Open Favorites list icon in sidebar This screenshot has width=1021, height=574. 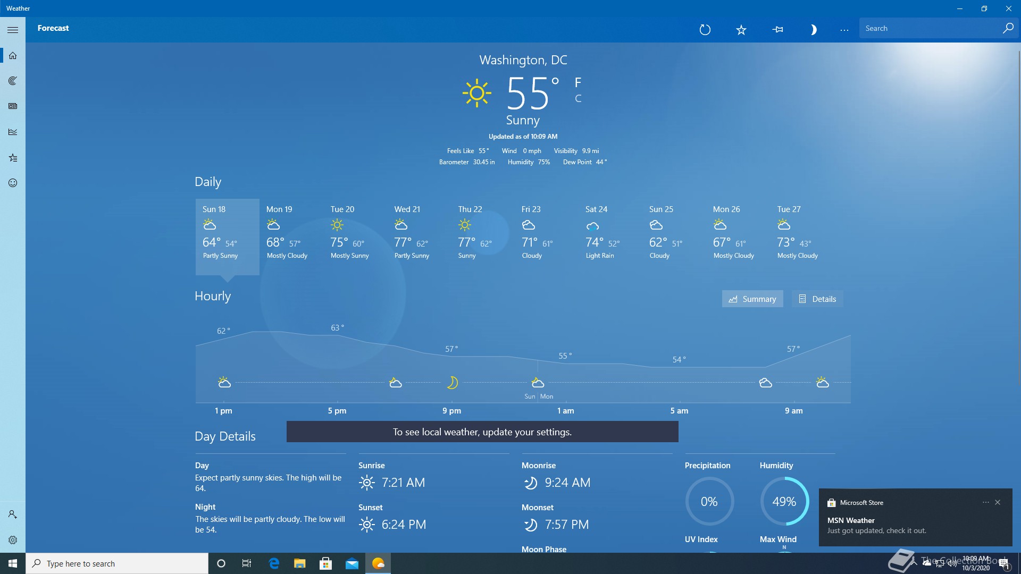pyautogui.click(x=13, y=157)
